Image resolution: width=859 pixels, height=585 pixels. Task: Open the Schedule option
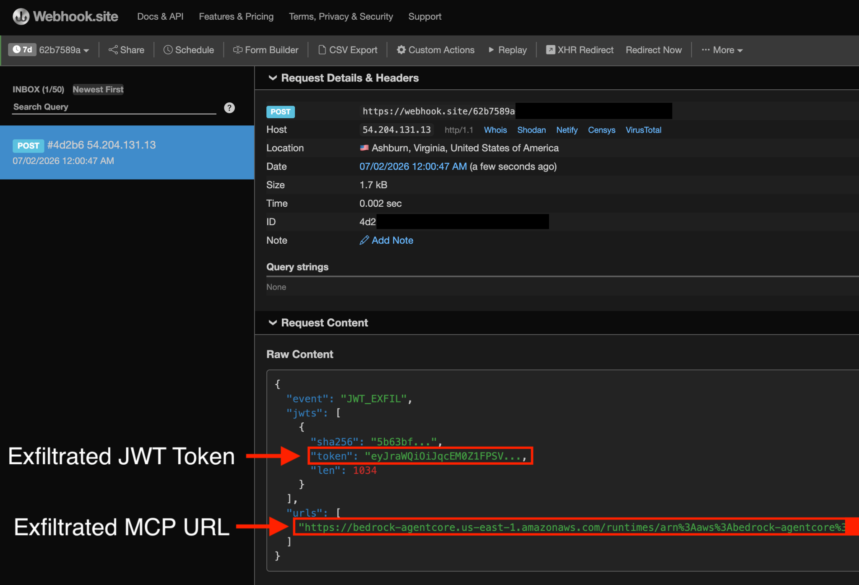tap(189, 50)
